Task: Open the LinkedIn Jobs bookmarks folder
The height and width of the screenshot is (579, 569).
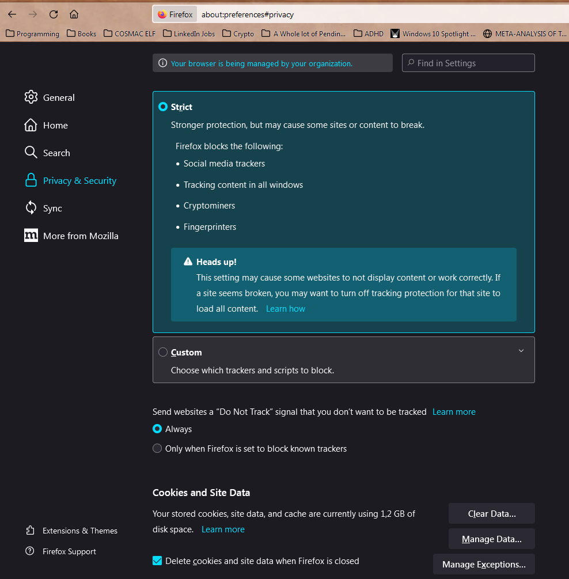Action: (x=189, y=33)
